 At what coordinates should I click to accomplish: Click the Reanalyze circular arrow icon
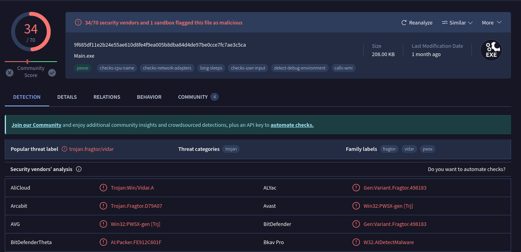point(404,23)
